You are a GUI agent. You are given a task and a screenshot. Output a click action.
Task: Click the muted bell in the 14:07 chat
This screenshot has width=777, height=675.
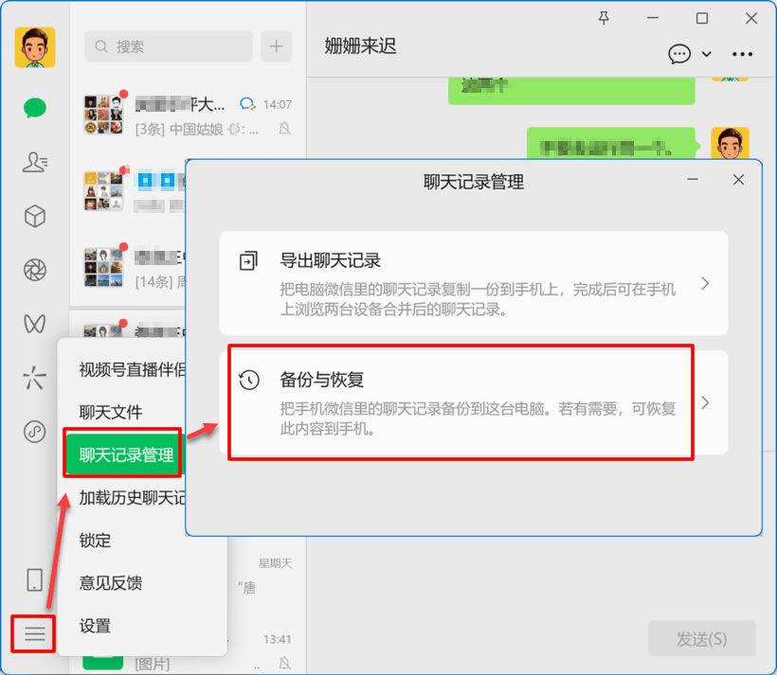284,129
